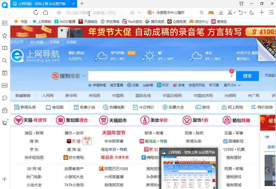
Task: Open the mail sidebar icon
Action: click(x=5, y=110)
